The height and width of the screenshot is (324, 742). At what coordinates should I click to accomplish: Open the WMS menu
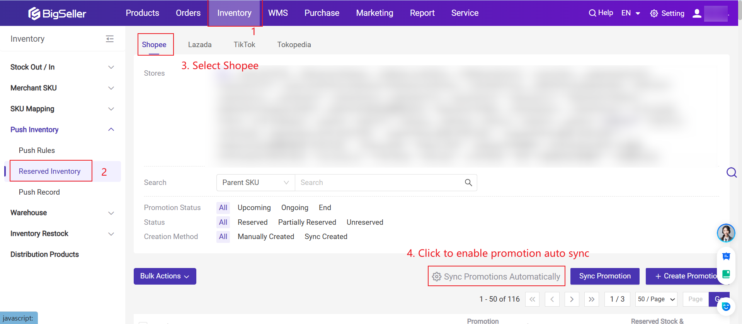278,13
